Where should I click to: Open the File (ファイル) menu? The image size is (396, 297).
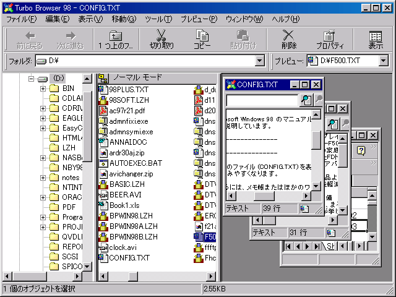(x=21, y=19)
